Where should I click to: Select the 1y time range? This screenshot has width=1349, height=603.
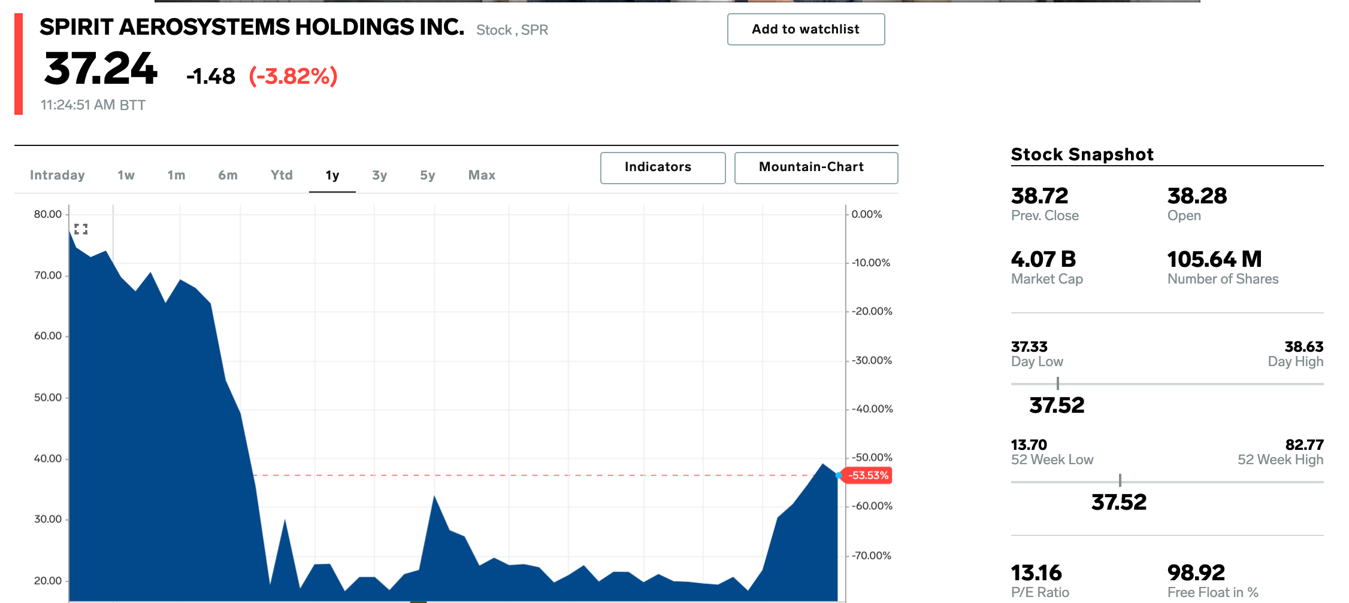coord(332,175)
